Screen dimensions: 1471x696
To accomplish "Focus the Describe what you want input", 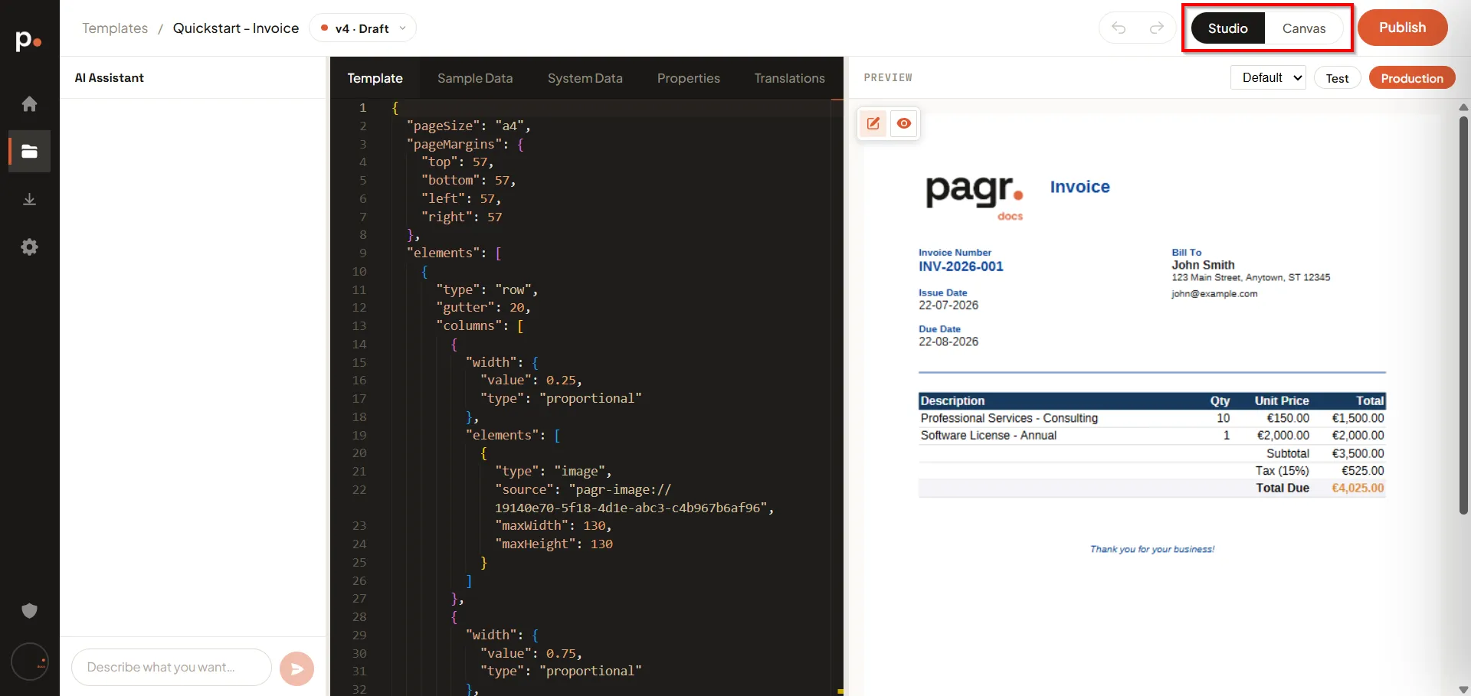I will [172, 667].
